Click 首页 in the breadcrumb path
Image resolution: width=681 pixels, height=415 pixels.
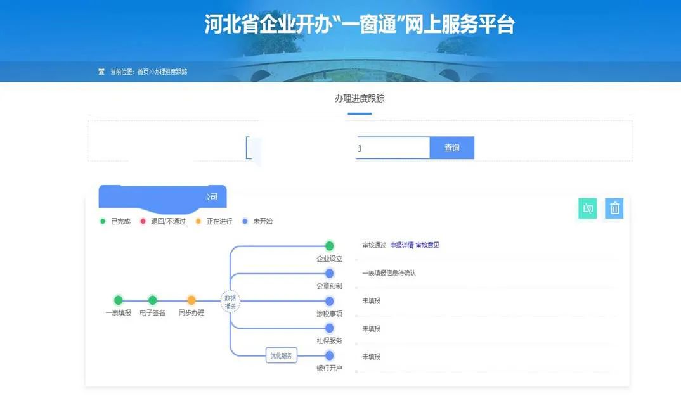143,72
